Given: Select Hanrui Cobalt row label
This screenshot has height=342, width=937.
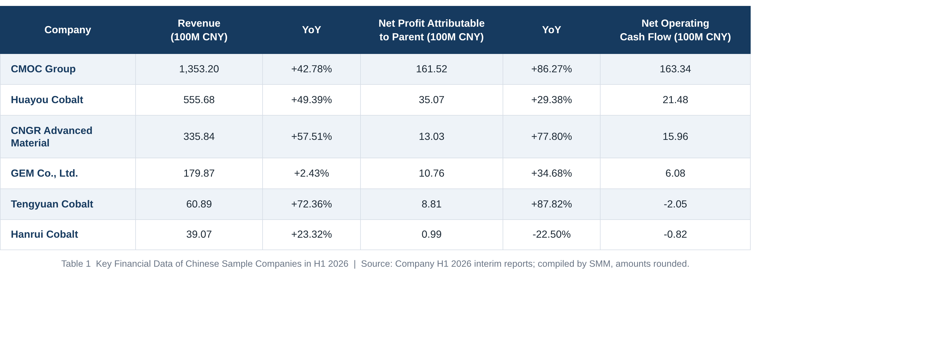Looking at the screenshot, I should (45, 234).
